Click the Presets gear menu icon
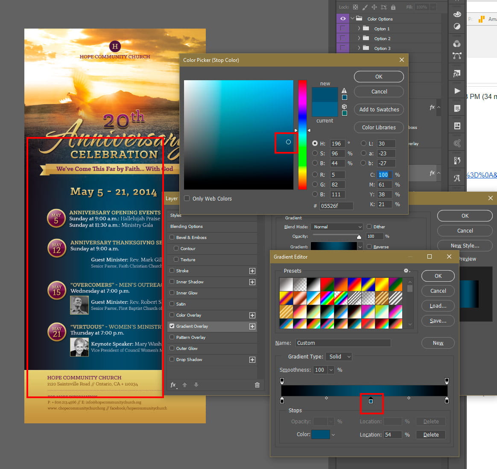497x469 pixels. 406,271
